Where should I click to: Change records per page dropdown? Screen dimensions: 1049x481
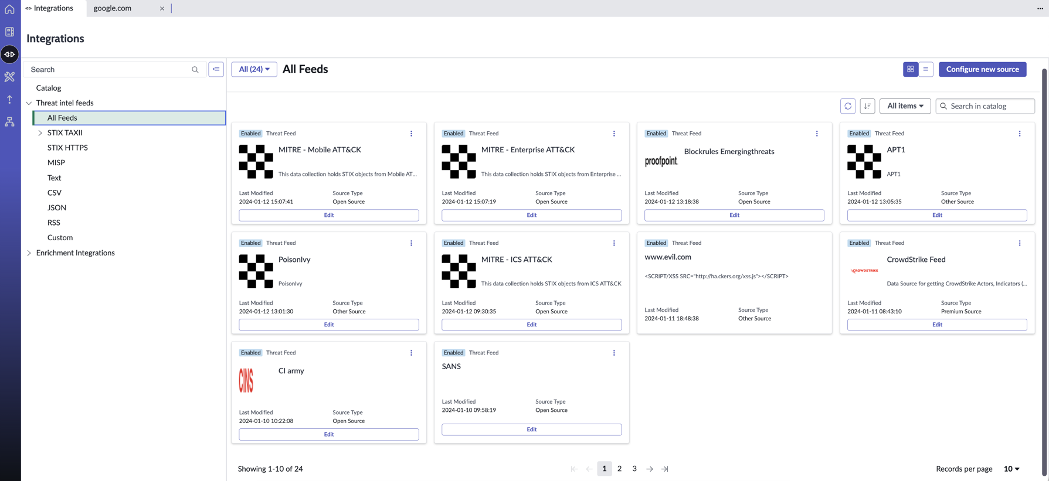coord(1011,469)
